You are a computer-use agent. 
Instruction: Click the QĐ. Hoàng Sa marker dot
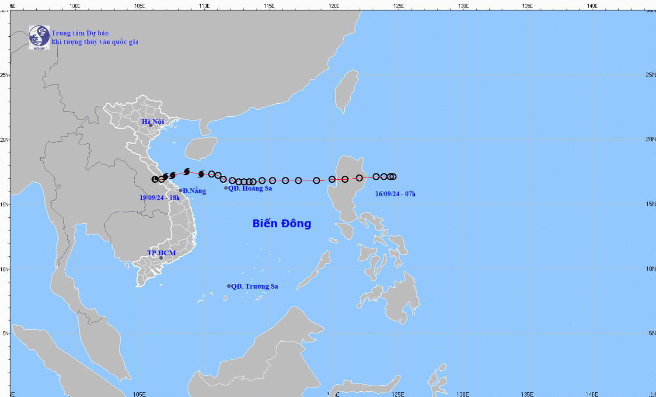(x=226, y=188)
